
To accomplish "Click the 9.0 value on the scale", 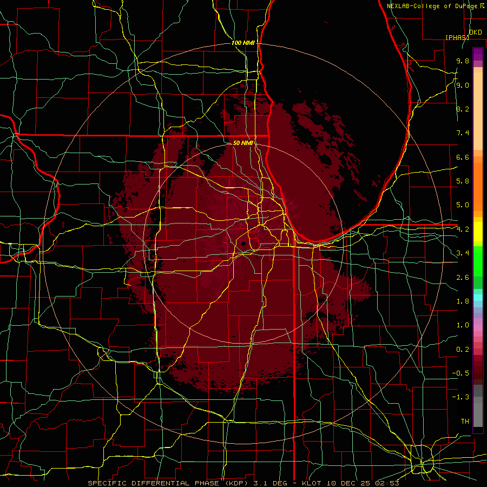I will (x=463, y=85).
